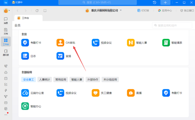The height and width of the screenshot is (120, 195).
Task: Open 文档 in the sidebar
Action: click(x=6, y=31)
